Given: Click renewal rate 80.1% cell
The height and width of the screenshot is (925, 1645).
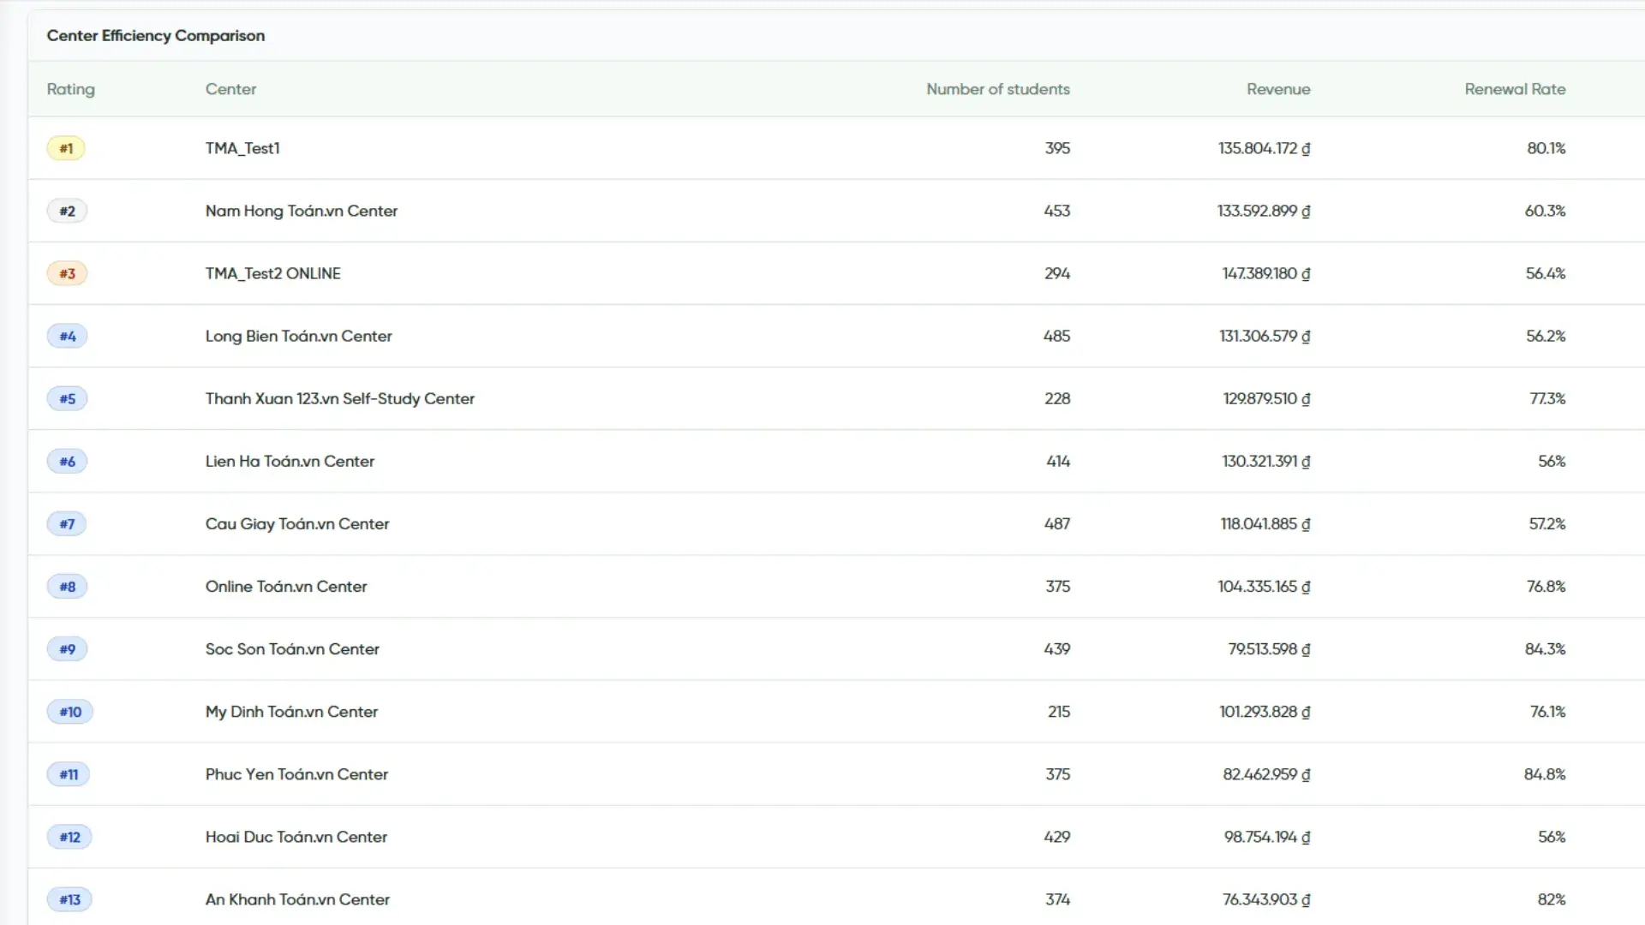Looking at the screenshot, I should tap(1546, 148).
